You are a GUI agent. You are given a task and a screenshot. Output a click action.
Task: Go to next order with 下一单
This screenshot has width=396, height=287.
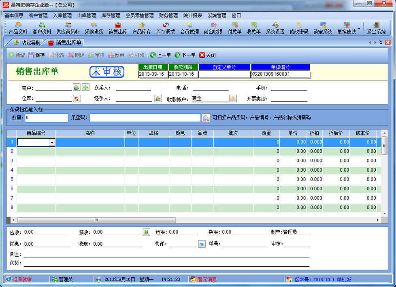pos(185,55)
